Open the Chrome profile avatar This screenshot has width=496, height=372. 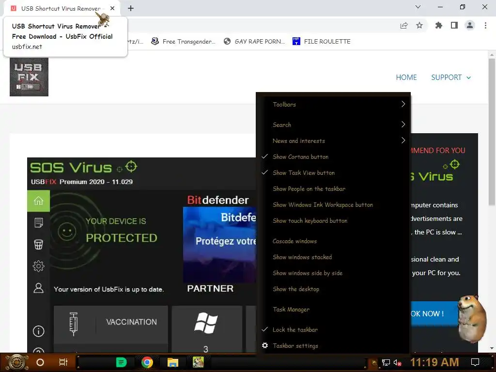point(470,25)
